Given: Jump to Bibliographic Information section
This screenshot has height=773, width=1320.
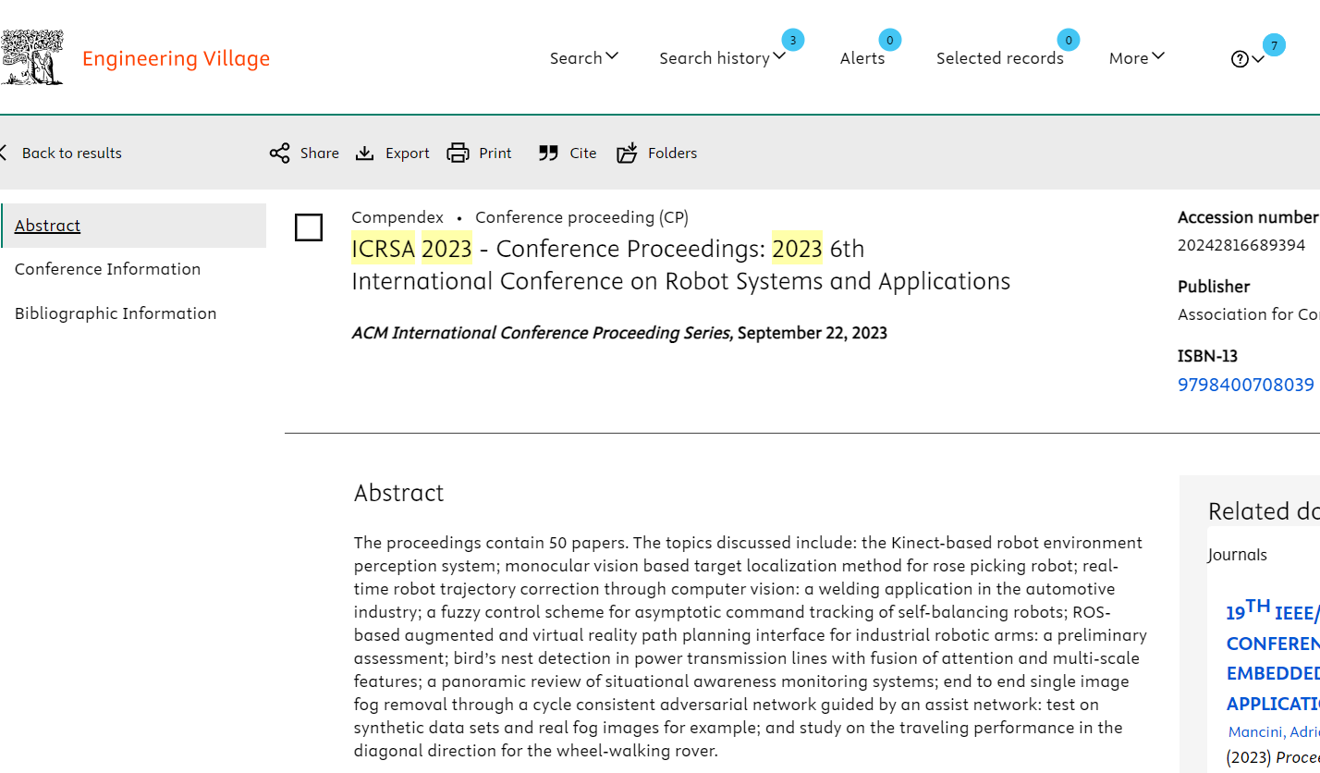Looking at the screenshot, I should coord(116,313).
